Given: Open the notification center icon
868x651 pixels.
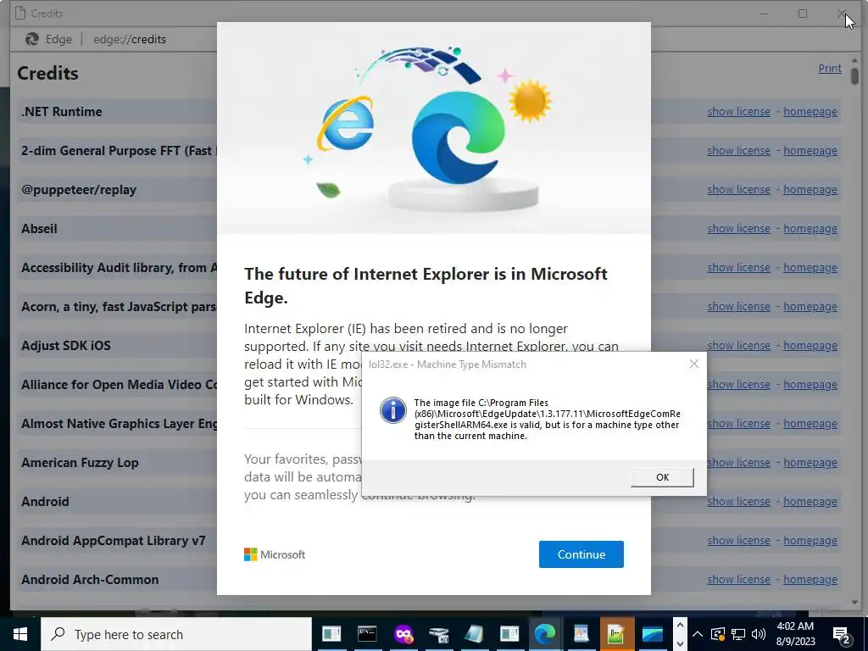Looking at the screenshot, I should pos(842,634).
